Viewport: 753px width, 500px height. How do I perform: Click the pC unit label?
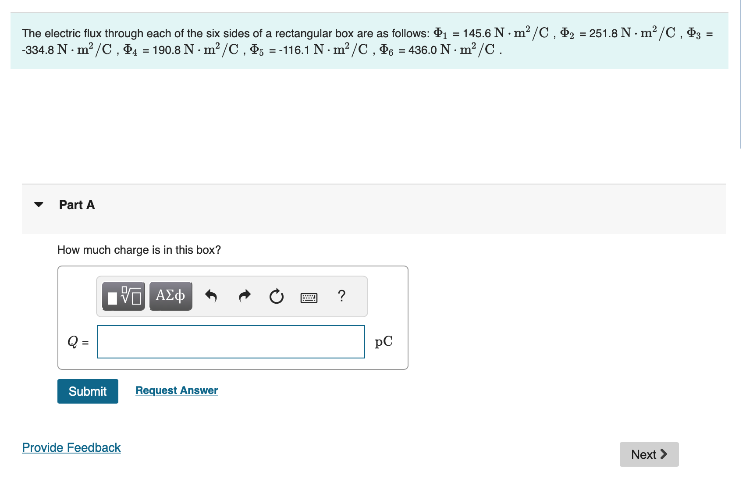pyautogui.click(x=383, y=342)
